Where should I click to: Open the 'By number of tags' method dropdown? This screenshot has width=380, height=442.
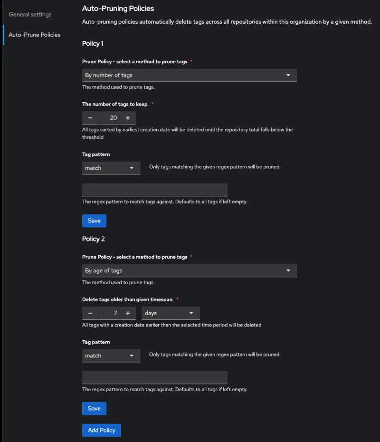tap(189, 75)
